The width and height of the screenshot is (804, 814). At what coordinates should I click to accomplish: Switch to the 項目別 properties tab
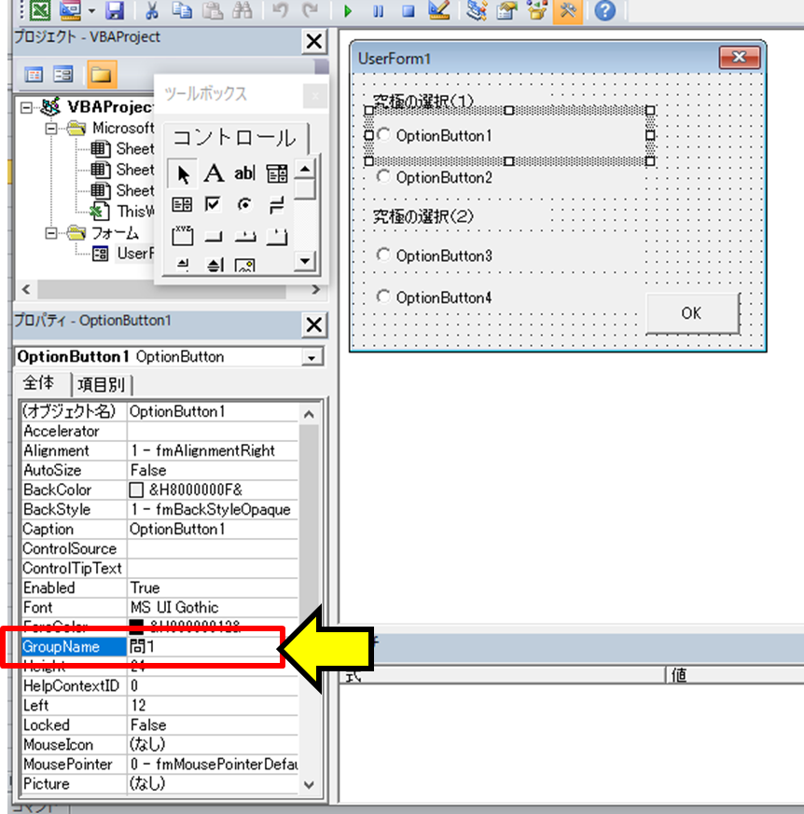pyautogui.click(x=102, y=385)
